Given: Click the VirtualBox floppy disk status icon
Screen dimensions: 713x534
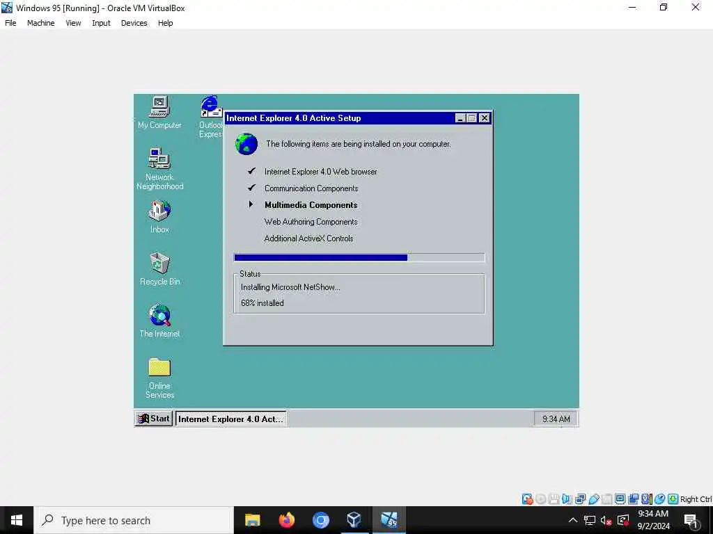Looking at the screenshot, I should click(x=554, y=499).
